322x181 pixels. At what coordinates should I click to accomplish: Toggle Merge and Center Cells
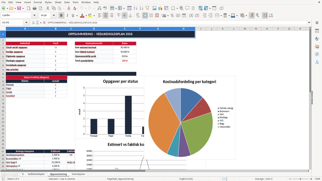pos(145,16)
